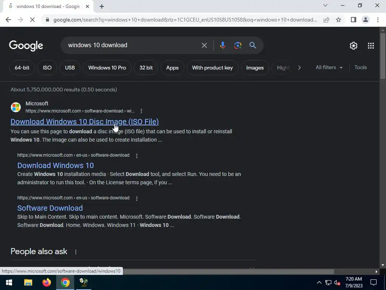Open the Software Download link
This screenshot has height=290, width=386.
point(50,208)
